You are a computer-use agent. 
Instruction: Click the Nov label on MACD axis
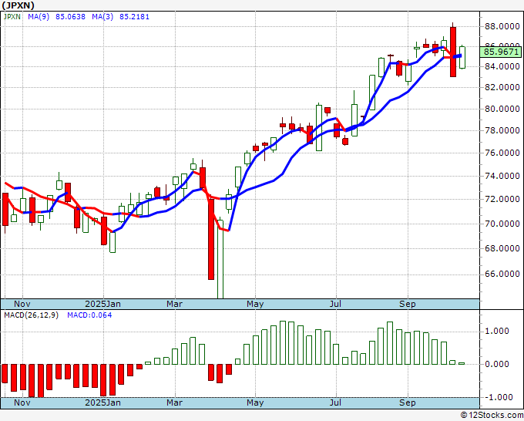point(22,402)
